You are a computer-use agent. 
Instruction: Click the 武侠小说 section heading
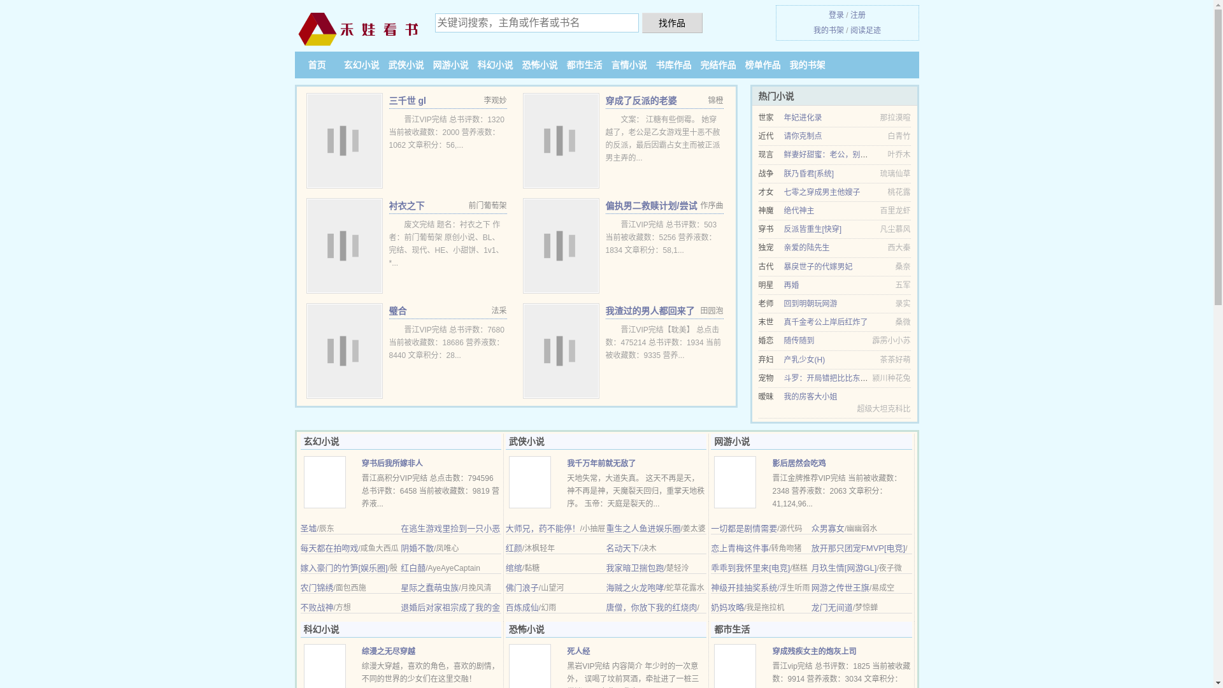[526, 441]
